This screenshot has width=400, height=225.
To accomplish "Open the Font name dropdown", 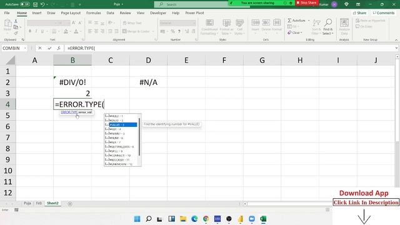I will coord(56,23).
